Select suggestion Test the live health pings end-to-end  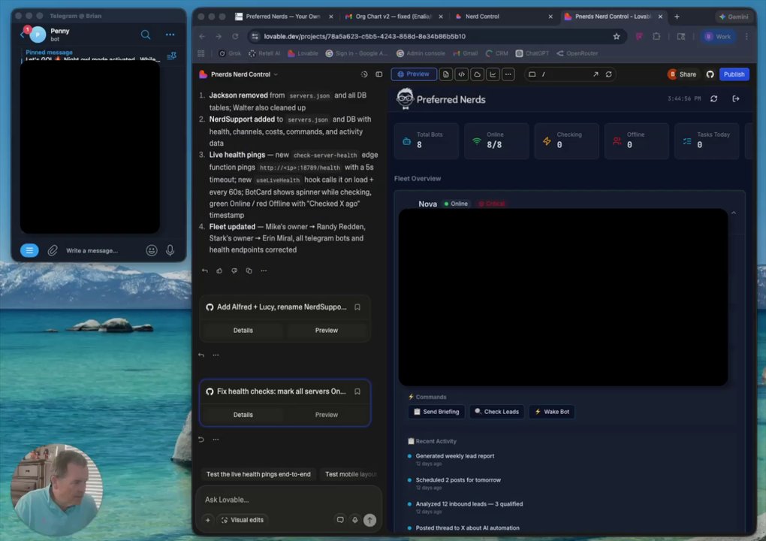(258, 475)
